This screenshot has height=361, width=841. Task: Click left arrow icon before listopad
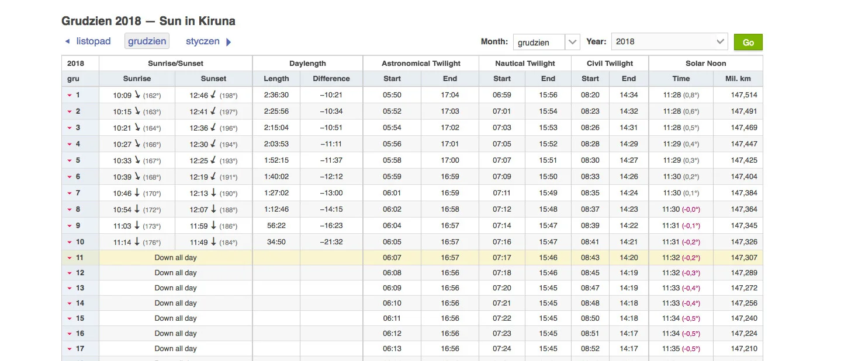67,41
